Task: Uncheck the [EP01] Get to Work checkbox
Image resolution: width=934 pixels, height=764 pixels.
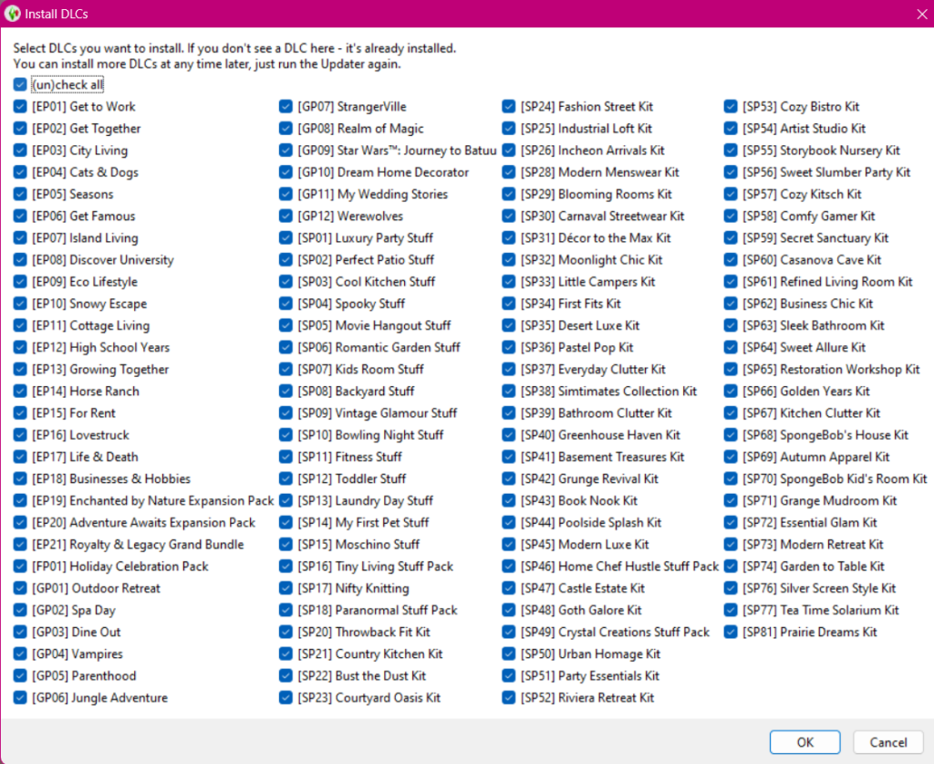Action: tap(20, 107)
